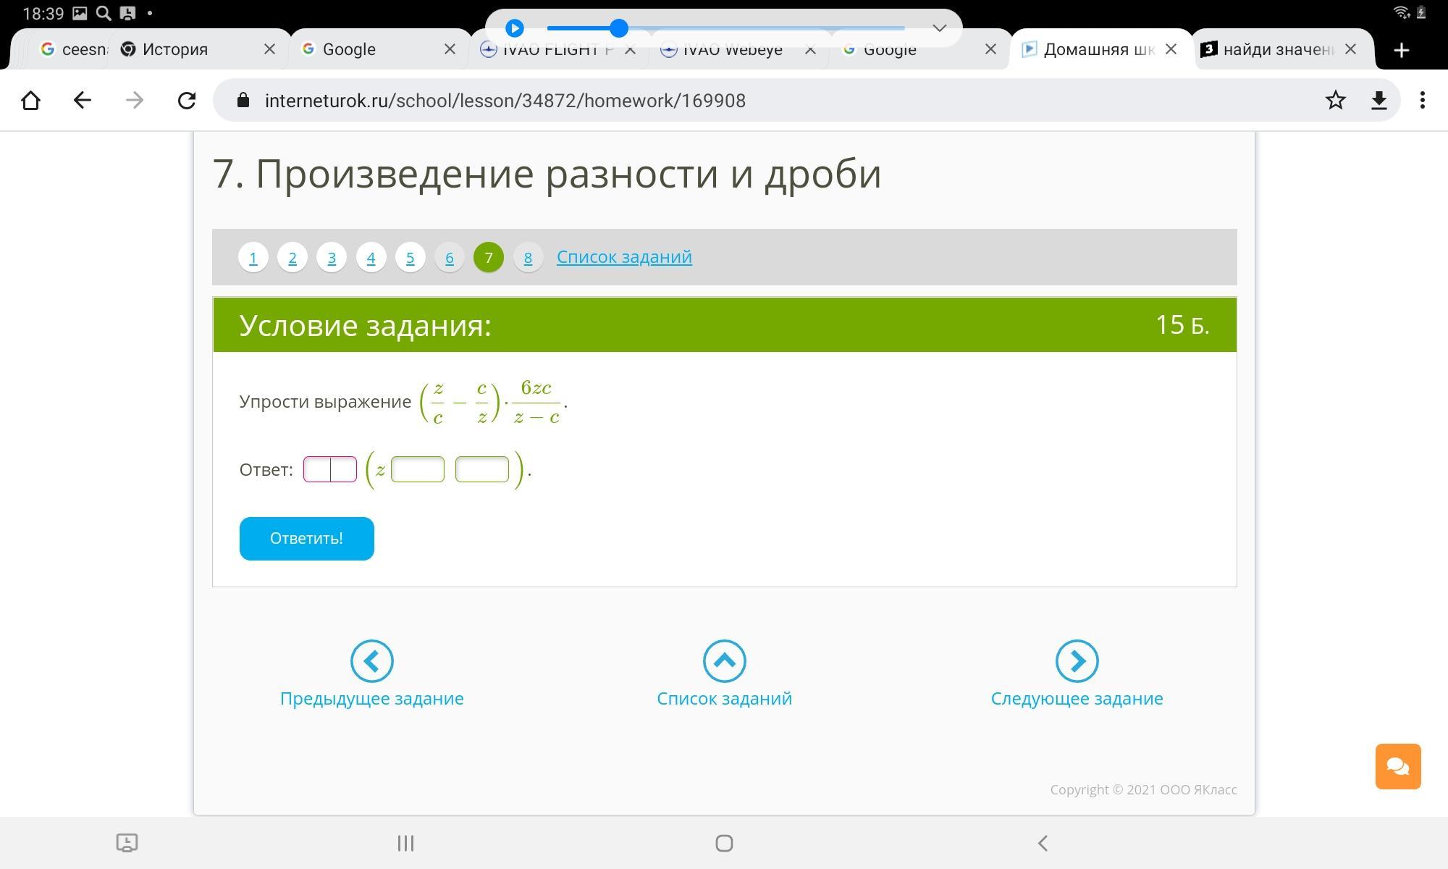Go to Следующее задание arrow icon

point(1077,660)
